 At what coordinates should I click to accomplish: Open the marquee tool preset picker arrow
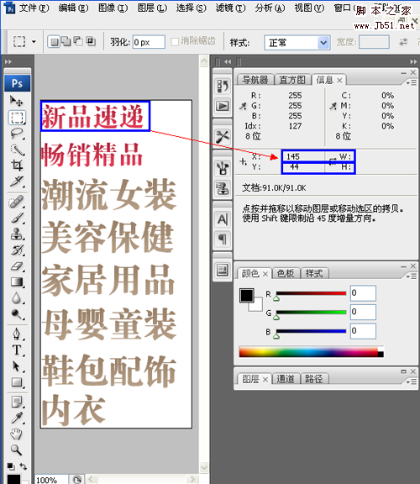click(34, 42)
